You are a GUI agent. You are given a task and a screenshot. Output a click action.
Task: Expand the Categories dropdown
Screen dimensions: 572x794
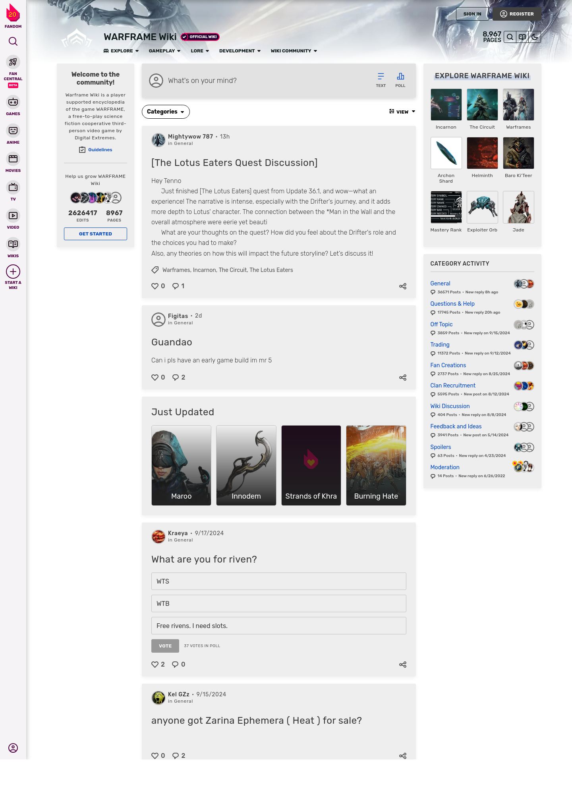coord(166,112)
